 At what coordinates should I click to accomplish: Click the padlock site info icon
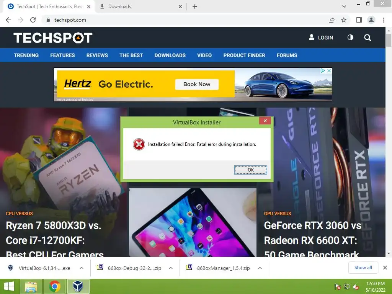pyautogui.click(x=48, y=20)
